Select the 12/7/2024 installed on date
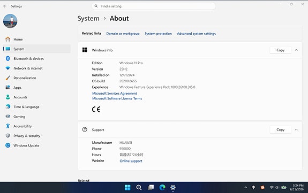Viewport: 308px width, 193px height. pos(127,75)
